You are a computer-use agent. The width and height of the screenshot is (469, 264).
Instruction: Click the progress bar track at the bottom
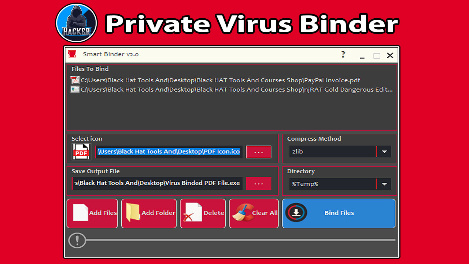(x=241, y=240)
